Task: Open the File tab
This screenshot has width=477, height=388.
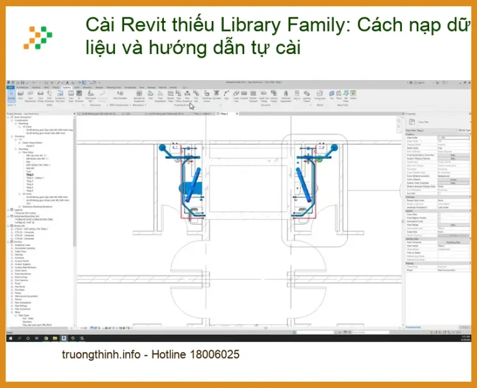Action: coord(11,88)
